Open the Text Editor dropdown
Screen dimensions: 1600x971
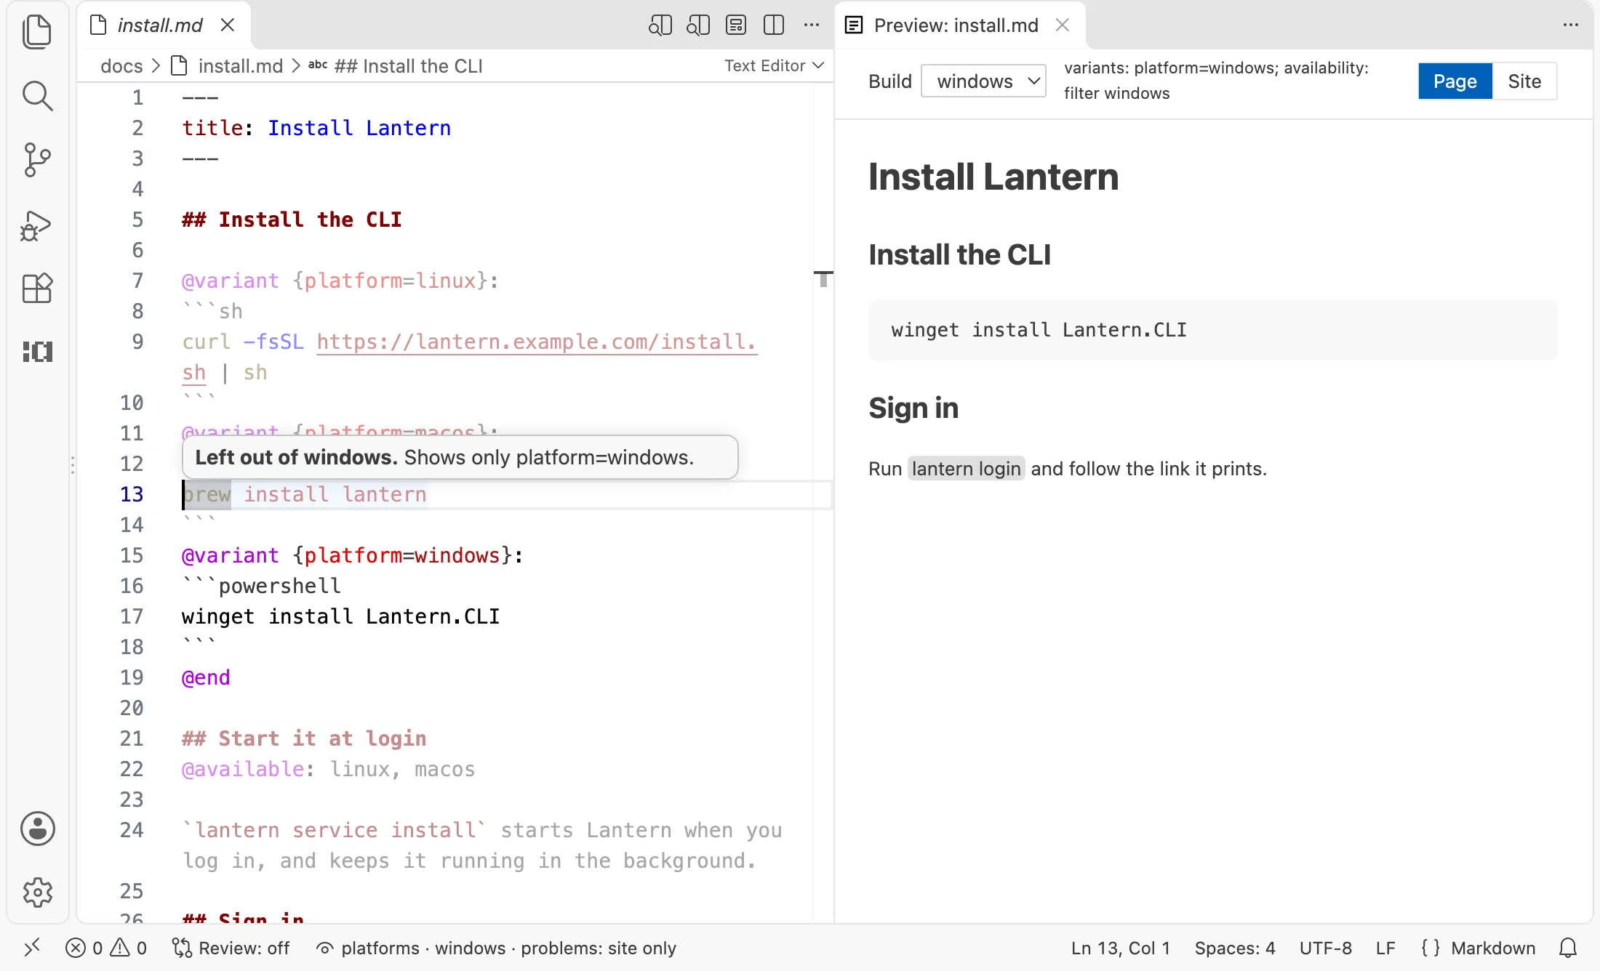point(774,65)
